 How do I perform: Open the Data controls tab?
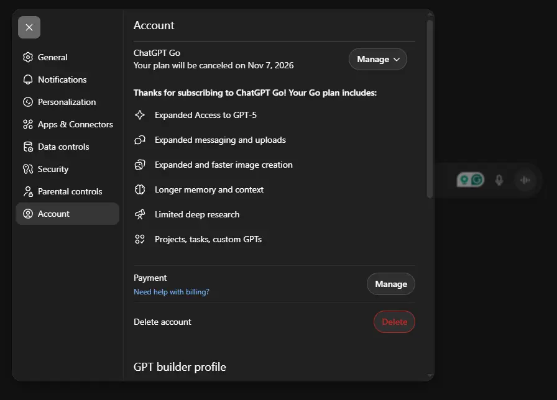click(68, 147)
